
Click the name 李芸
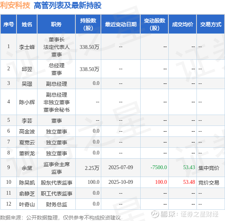27,121
